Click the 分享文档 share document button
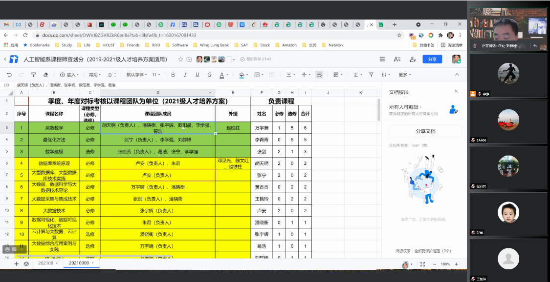This screenshot has height=282, width=550. pos(425,131)
